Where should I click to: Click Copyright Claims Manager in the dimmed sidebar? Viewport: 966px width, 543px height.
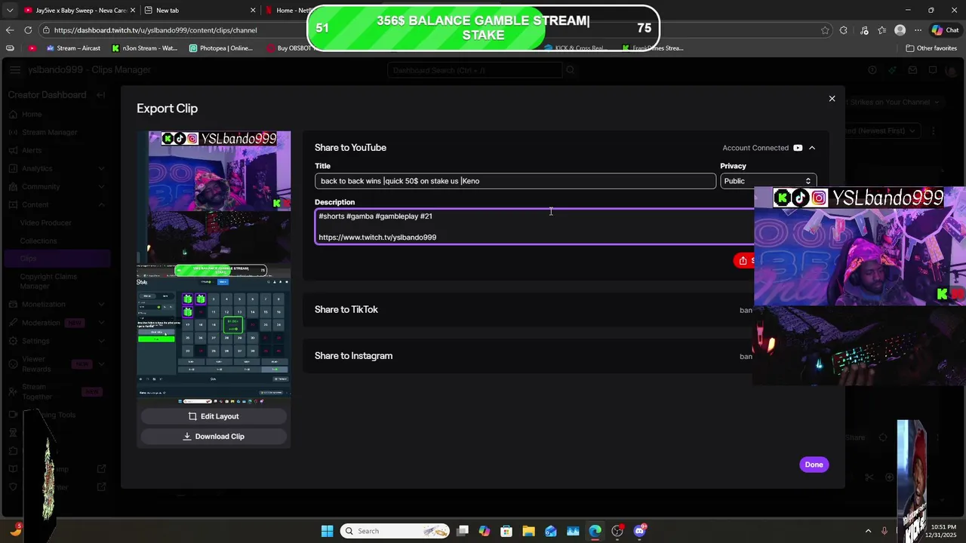click(48, 281)
